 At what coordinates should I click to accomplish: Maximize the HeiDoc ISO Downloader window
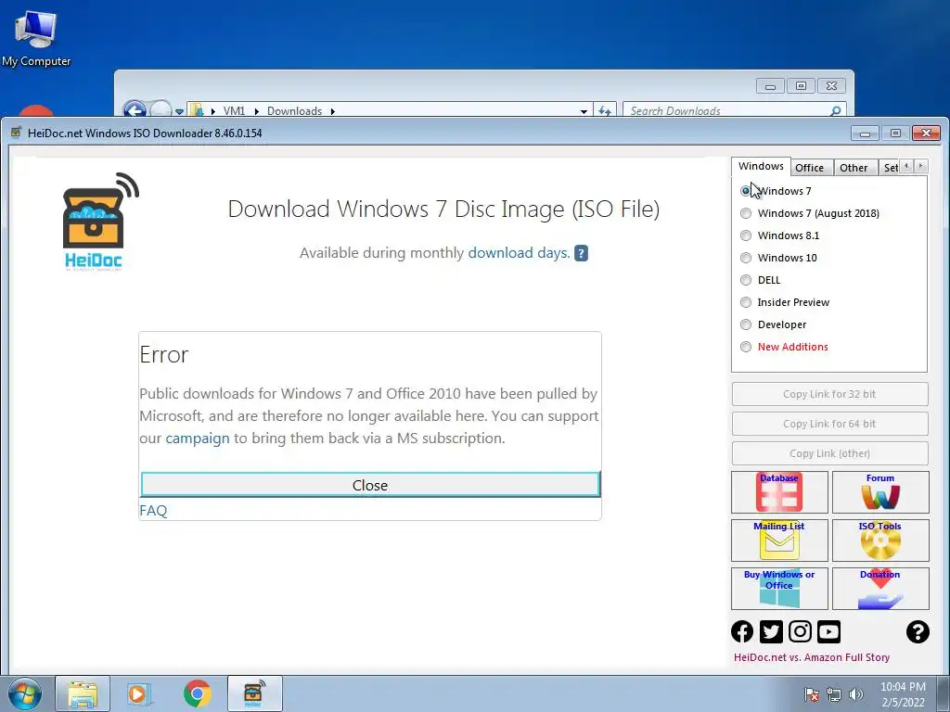point(895,133)
